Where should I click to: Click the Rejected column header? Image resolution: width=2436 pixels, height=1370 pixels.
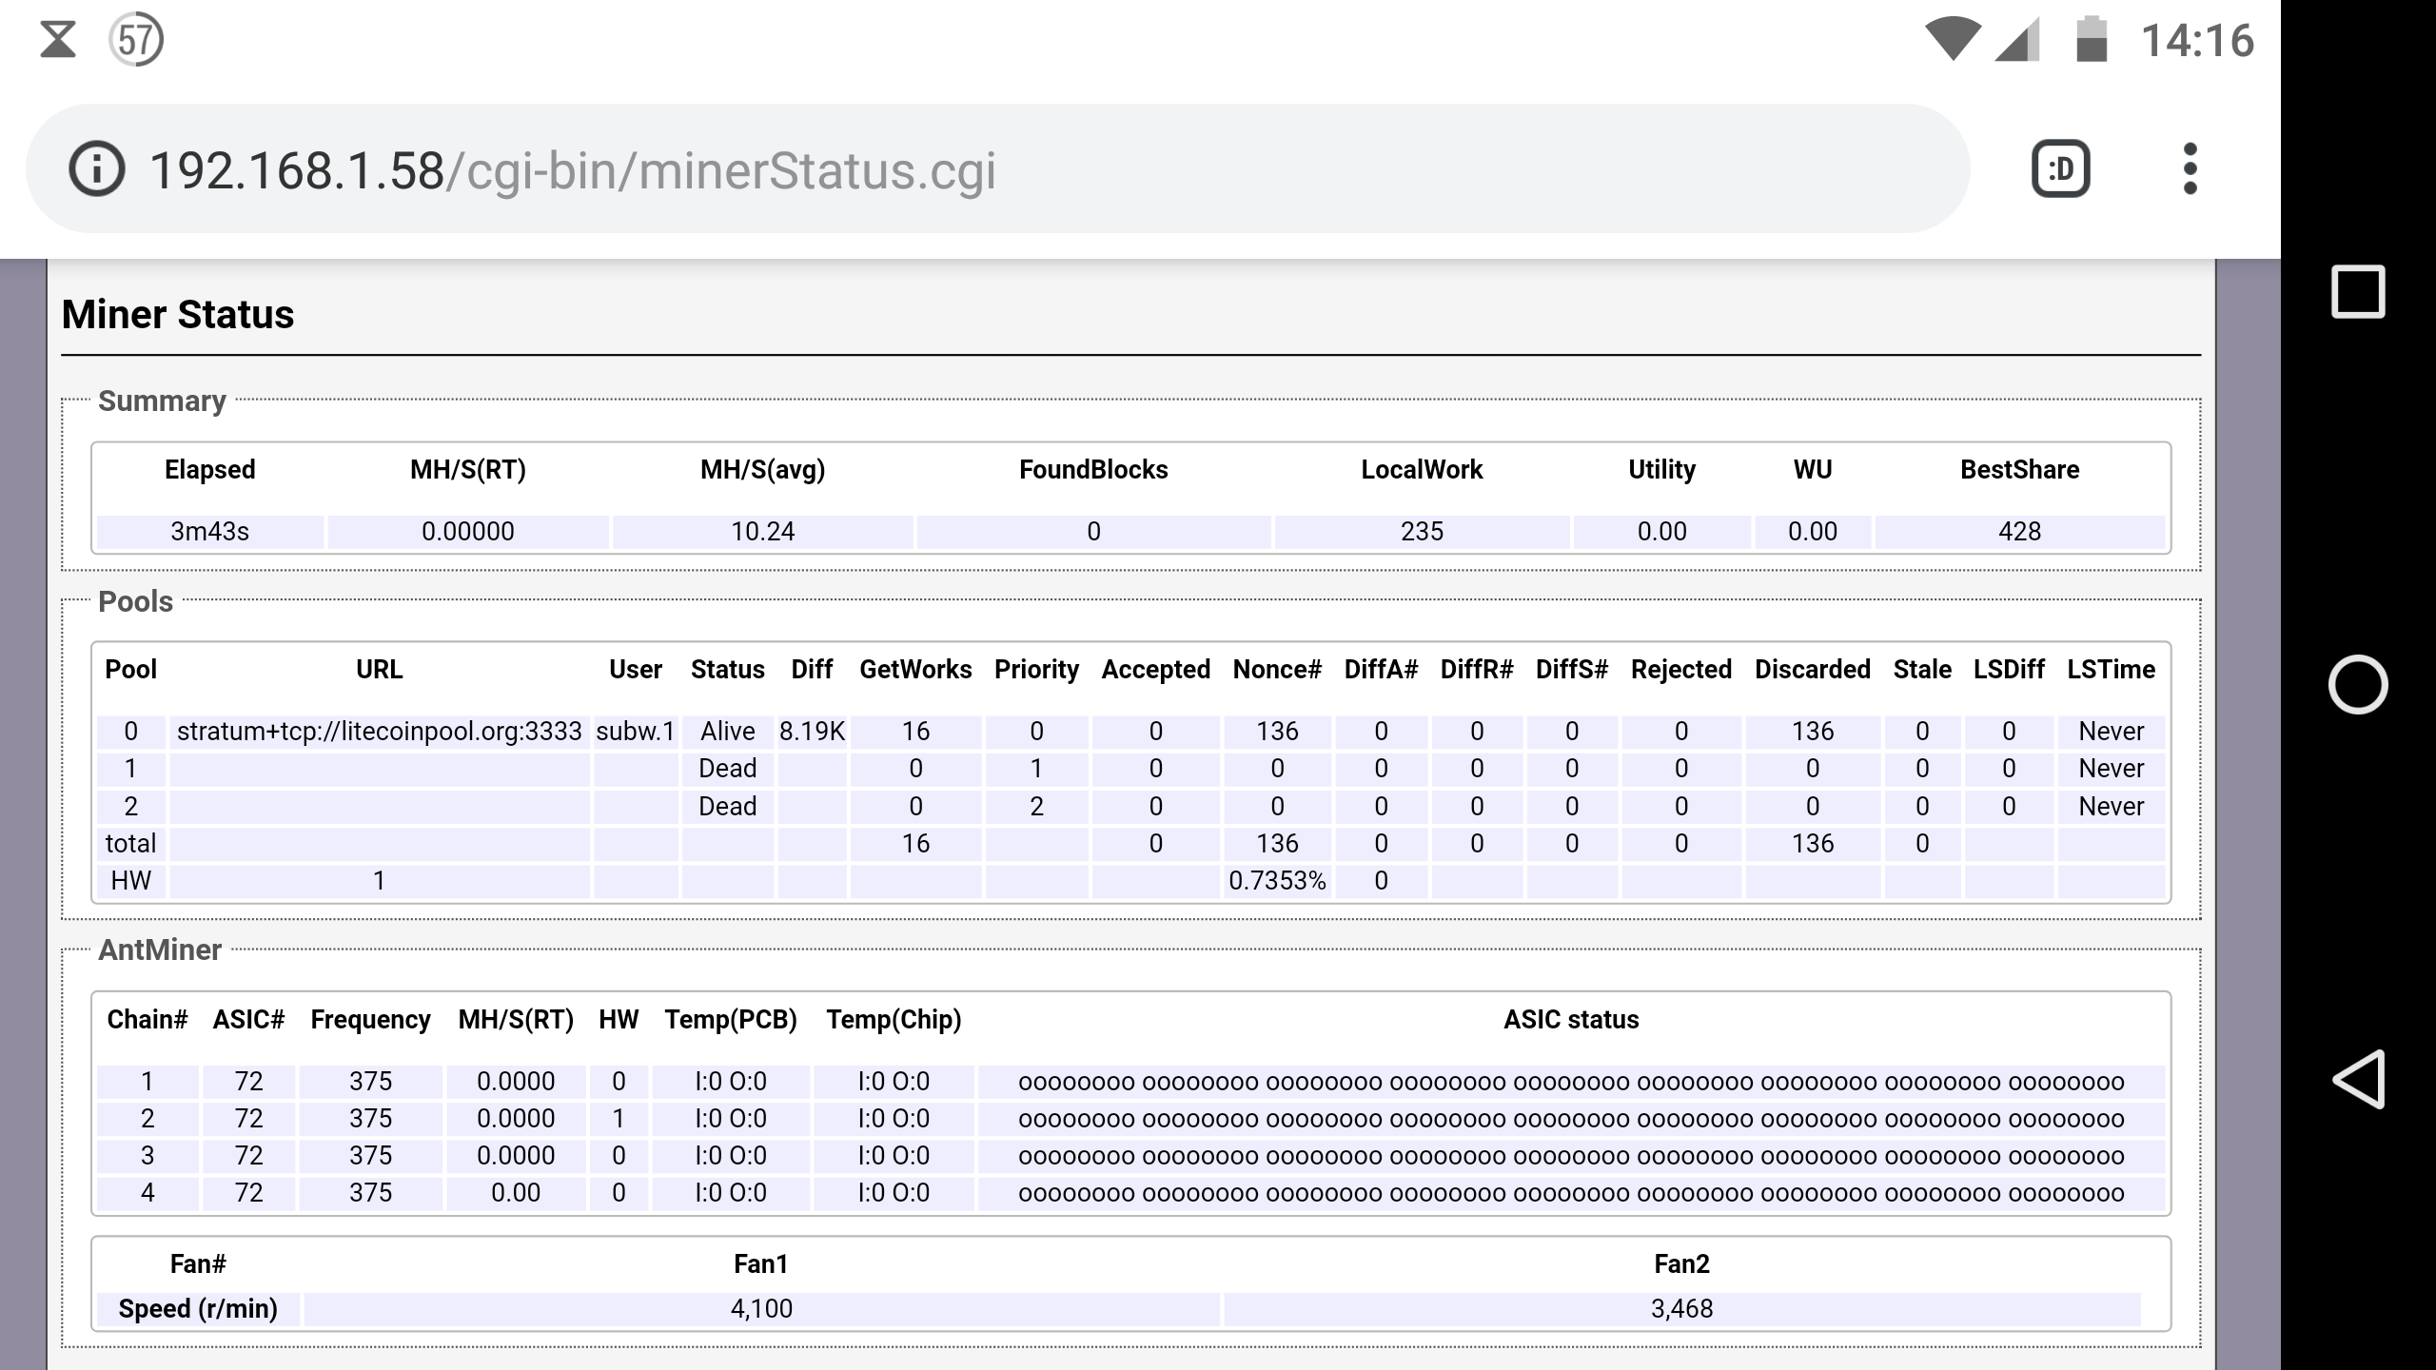[1680, 669]
